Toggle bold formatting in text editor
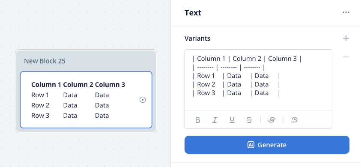 pos(197,120)
